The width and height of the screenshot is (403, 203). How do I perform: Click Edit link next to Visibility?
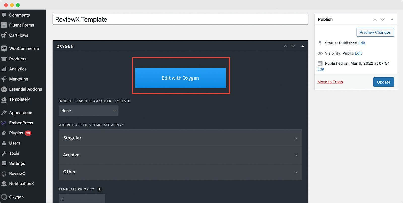358,53
